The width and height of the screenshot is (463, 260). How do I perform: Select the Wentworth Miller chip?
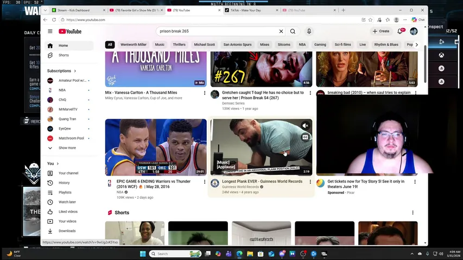(134, 44)
